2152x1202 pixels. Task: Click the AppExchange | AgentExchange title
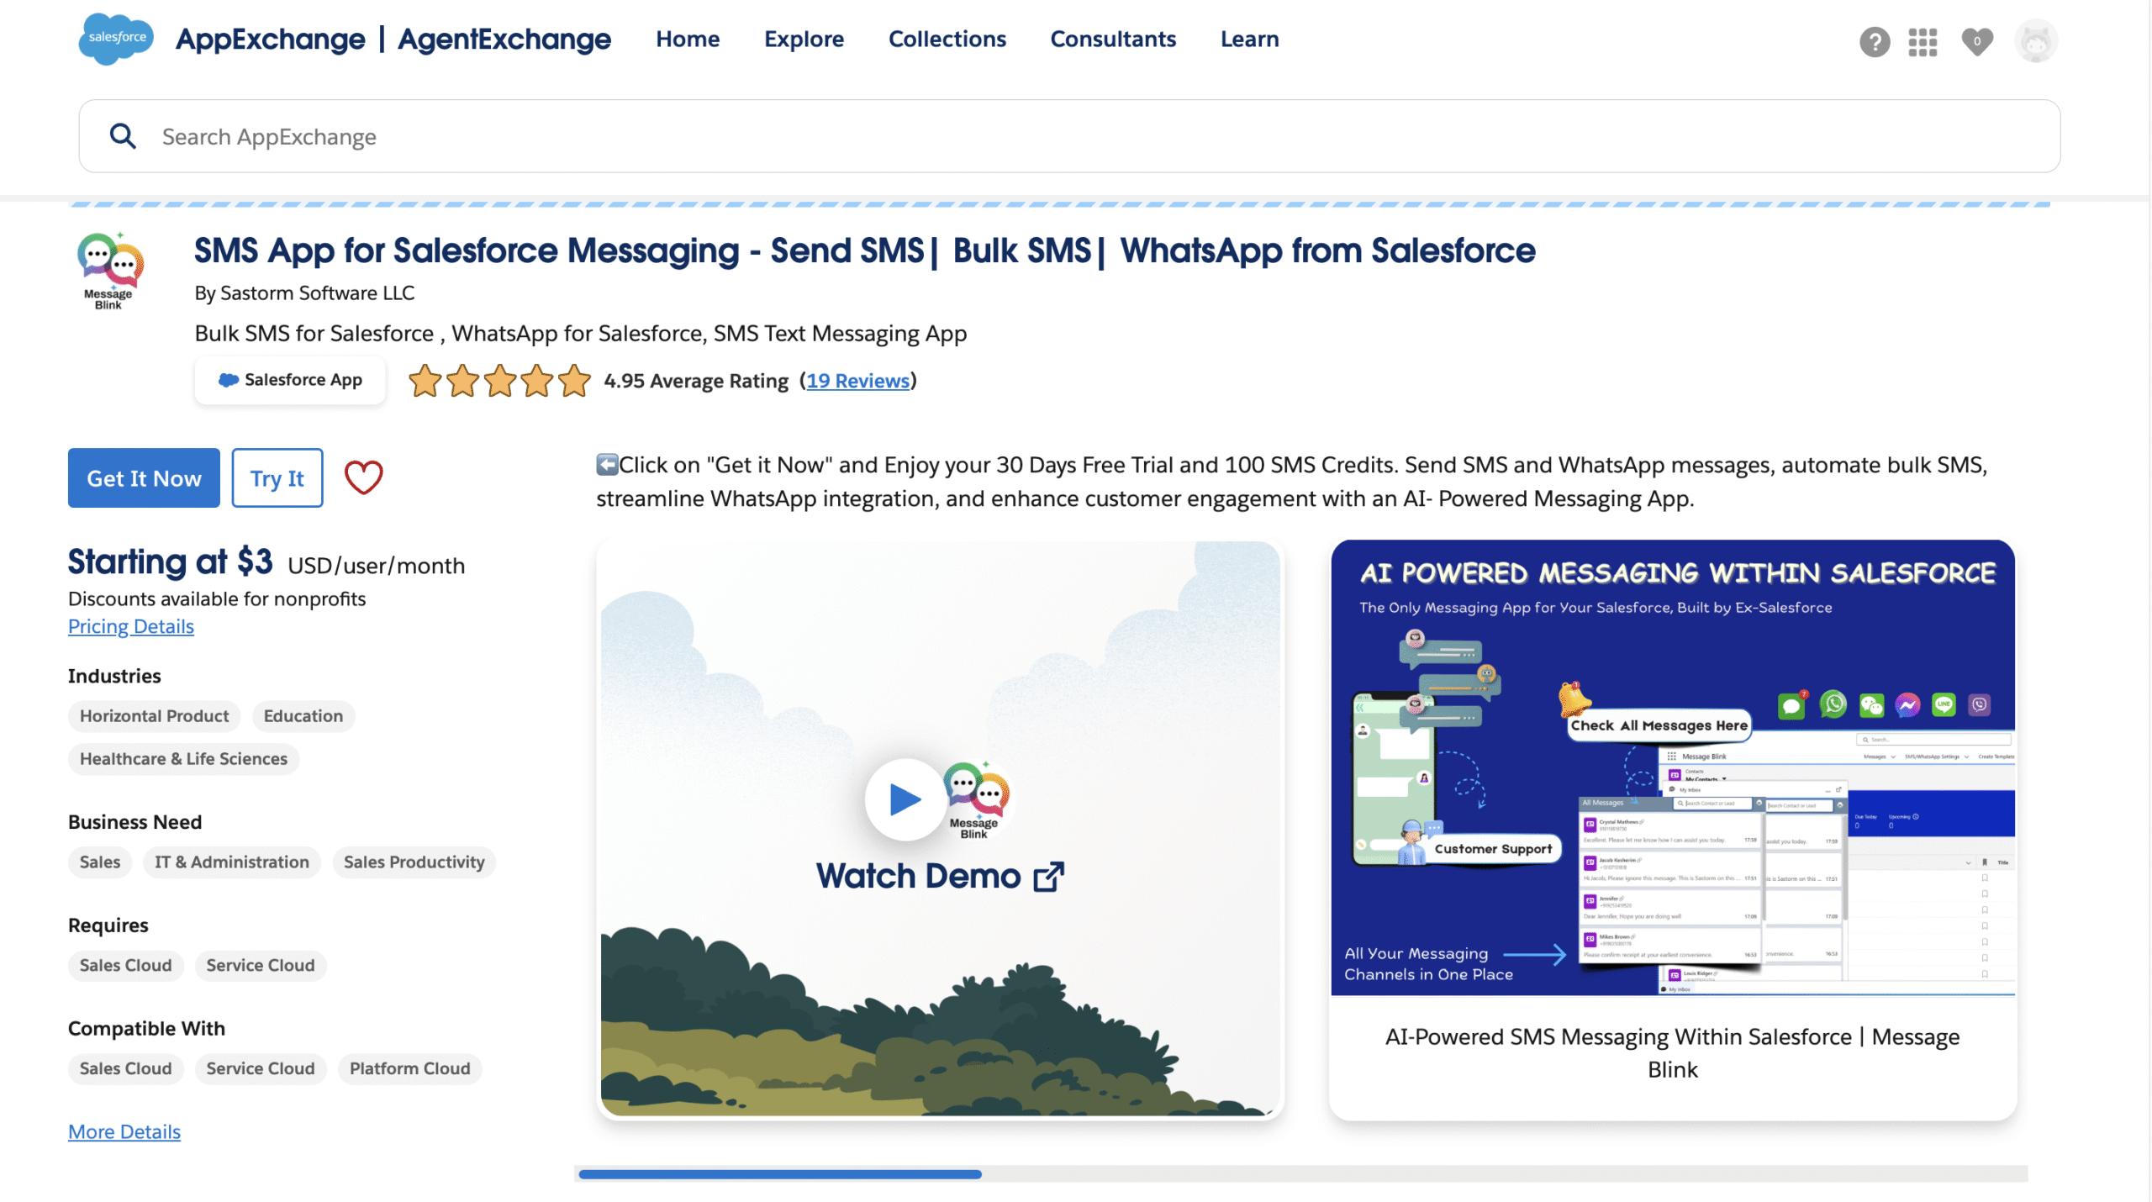tap(393, 39)
